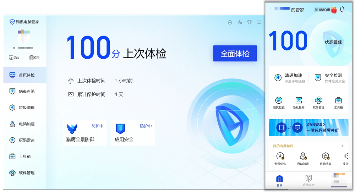This screenshot has height=192, width=355.
Task: Expand 我的专属特权 with the chevron
Action: [x=342, y=146]
